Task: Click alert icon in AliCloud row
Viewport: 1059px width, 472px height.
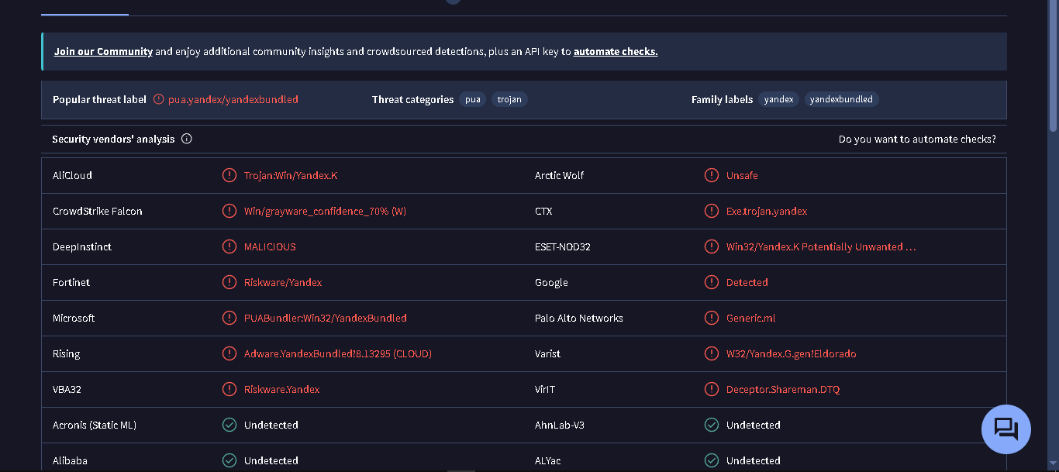Action: pos(229,175)
